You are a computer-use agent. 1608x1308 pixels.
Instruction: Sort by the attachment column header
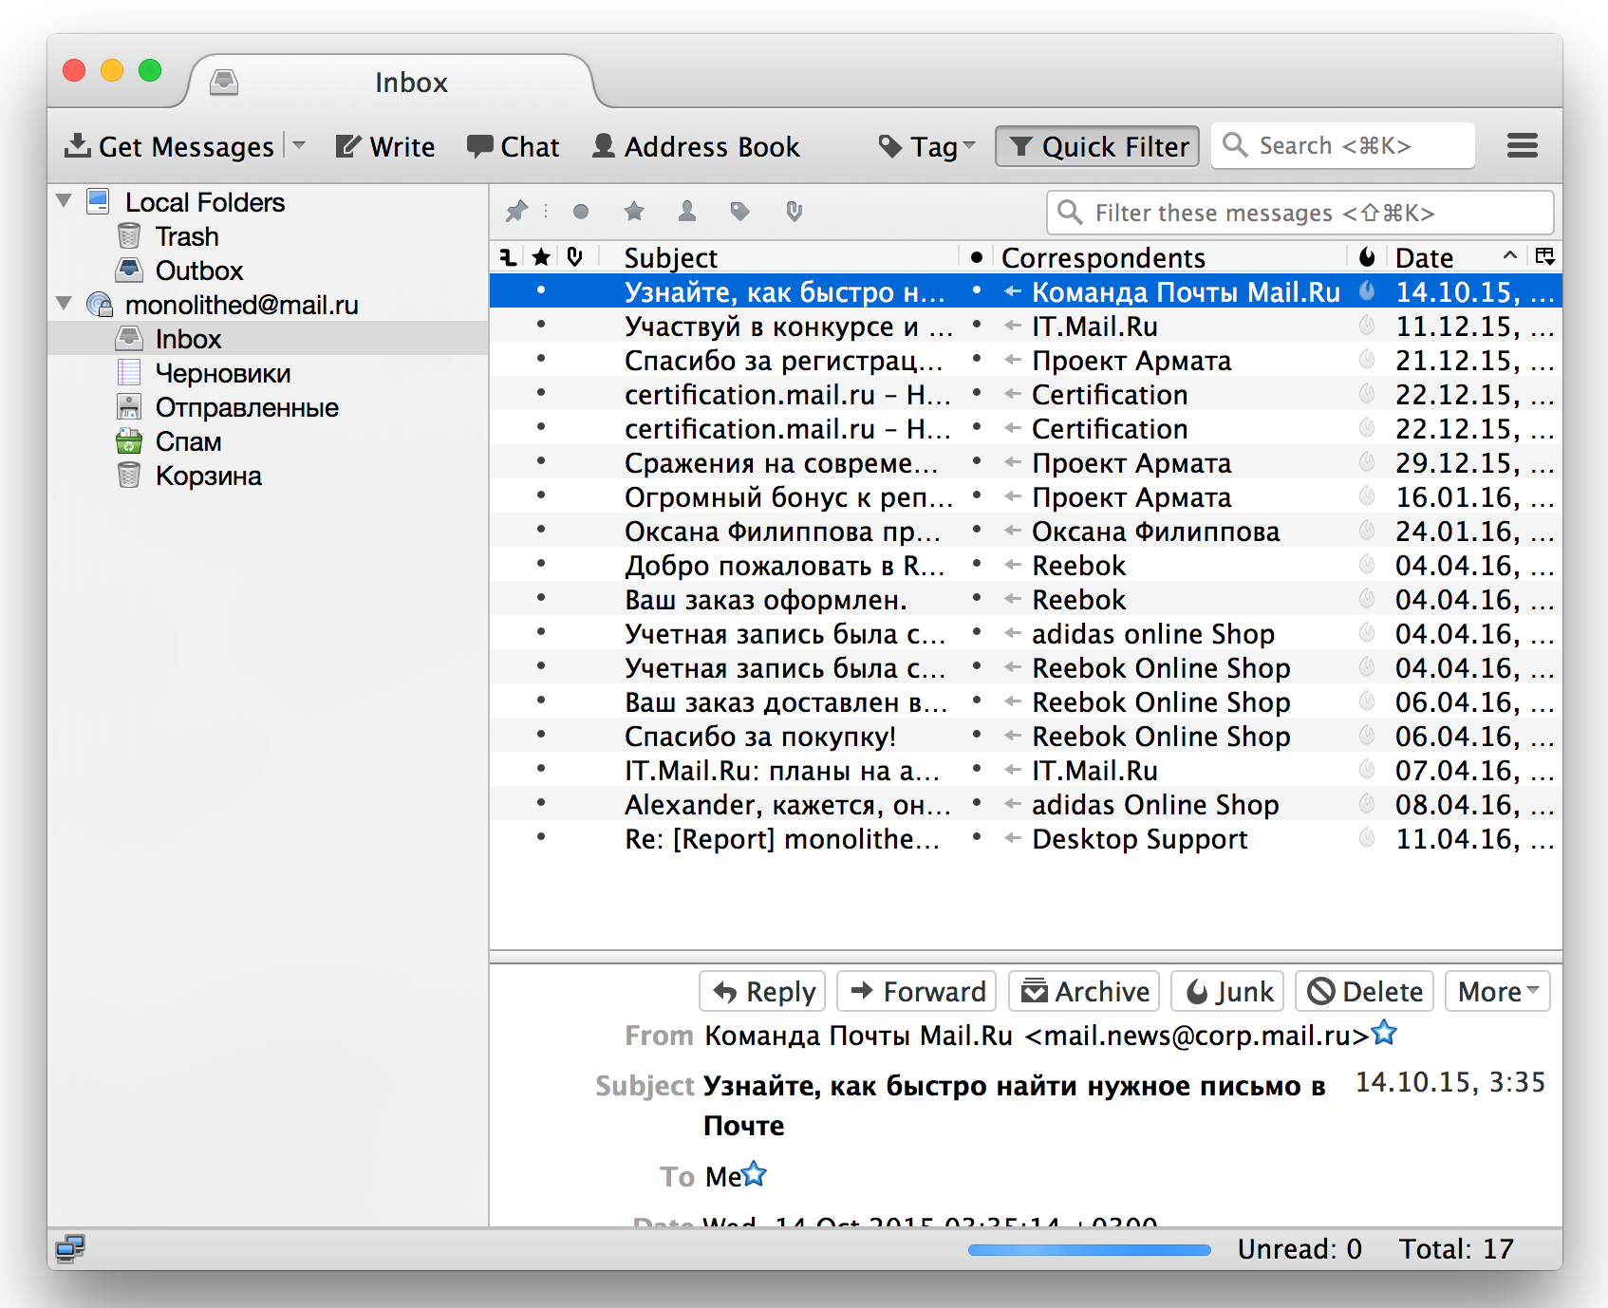click(574, 256)
